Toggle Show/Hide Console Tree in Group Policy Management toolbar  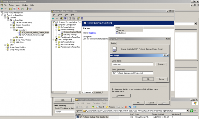14,9
